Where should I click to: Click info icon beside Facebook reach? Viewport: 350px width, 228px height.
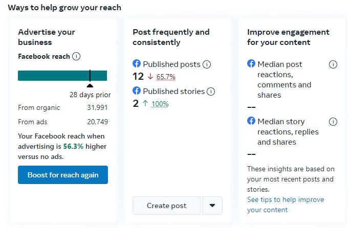click(76, 57)
